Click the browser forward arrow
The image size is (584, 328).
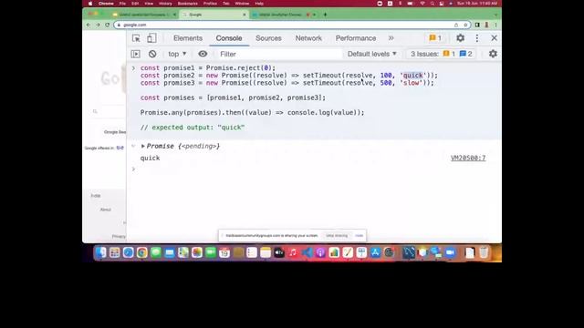[x=98, y=25]
